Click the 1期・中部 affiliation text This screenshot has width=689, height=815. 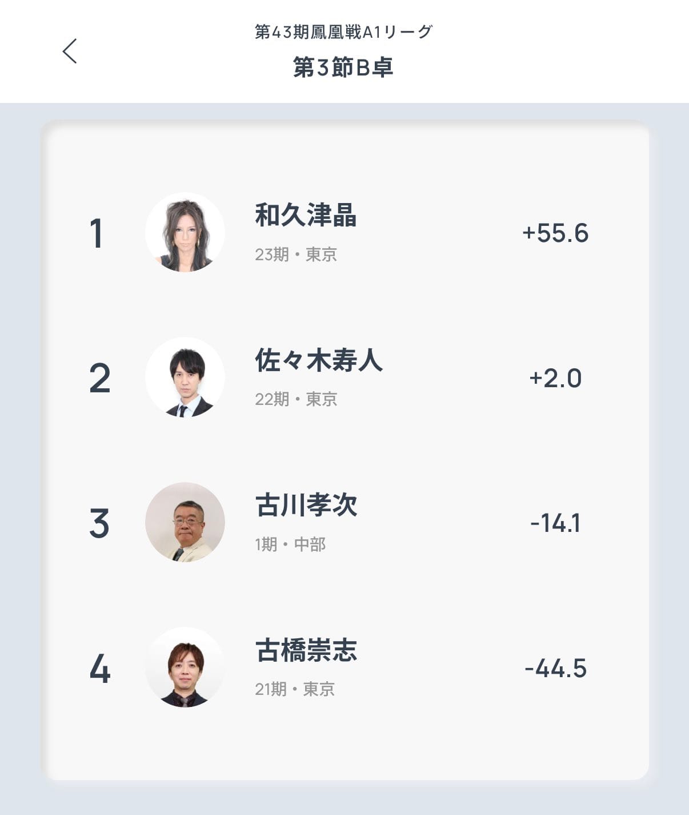tap(290, 544)
